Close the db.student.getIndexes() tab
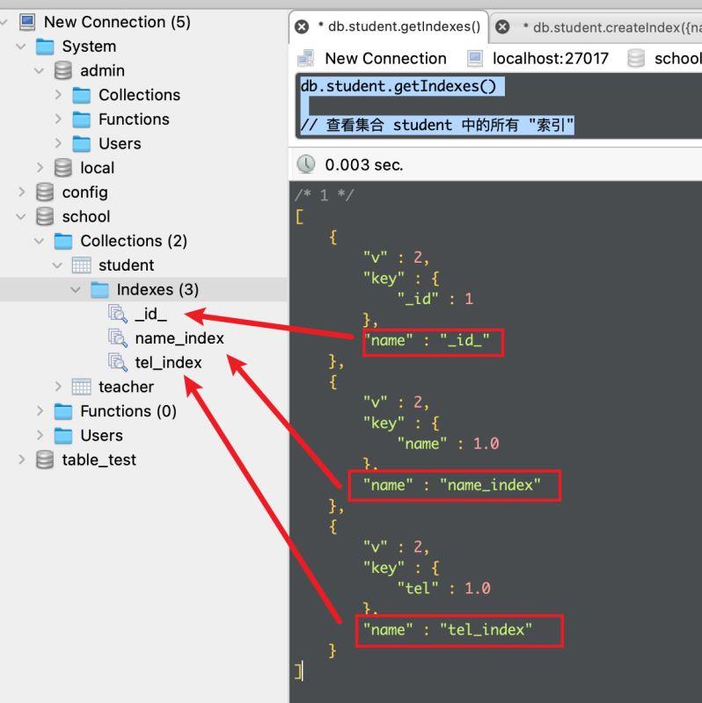This screenshot has height=703, width=702. point(302,27)
